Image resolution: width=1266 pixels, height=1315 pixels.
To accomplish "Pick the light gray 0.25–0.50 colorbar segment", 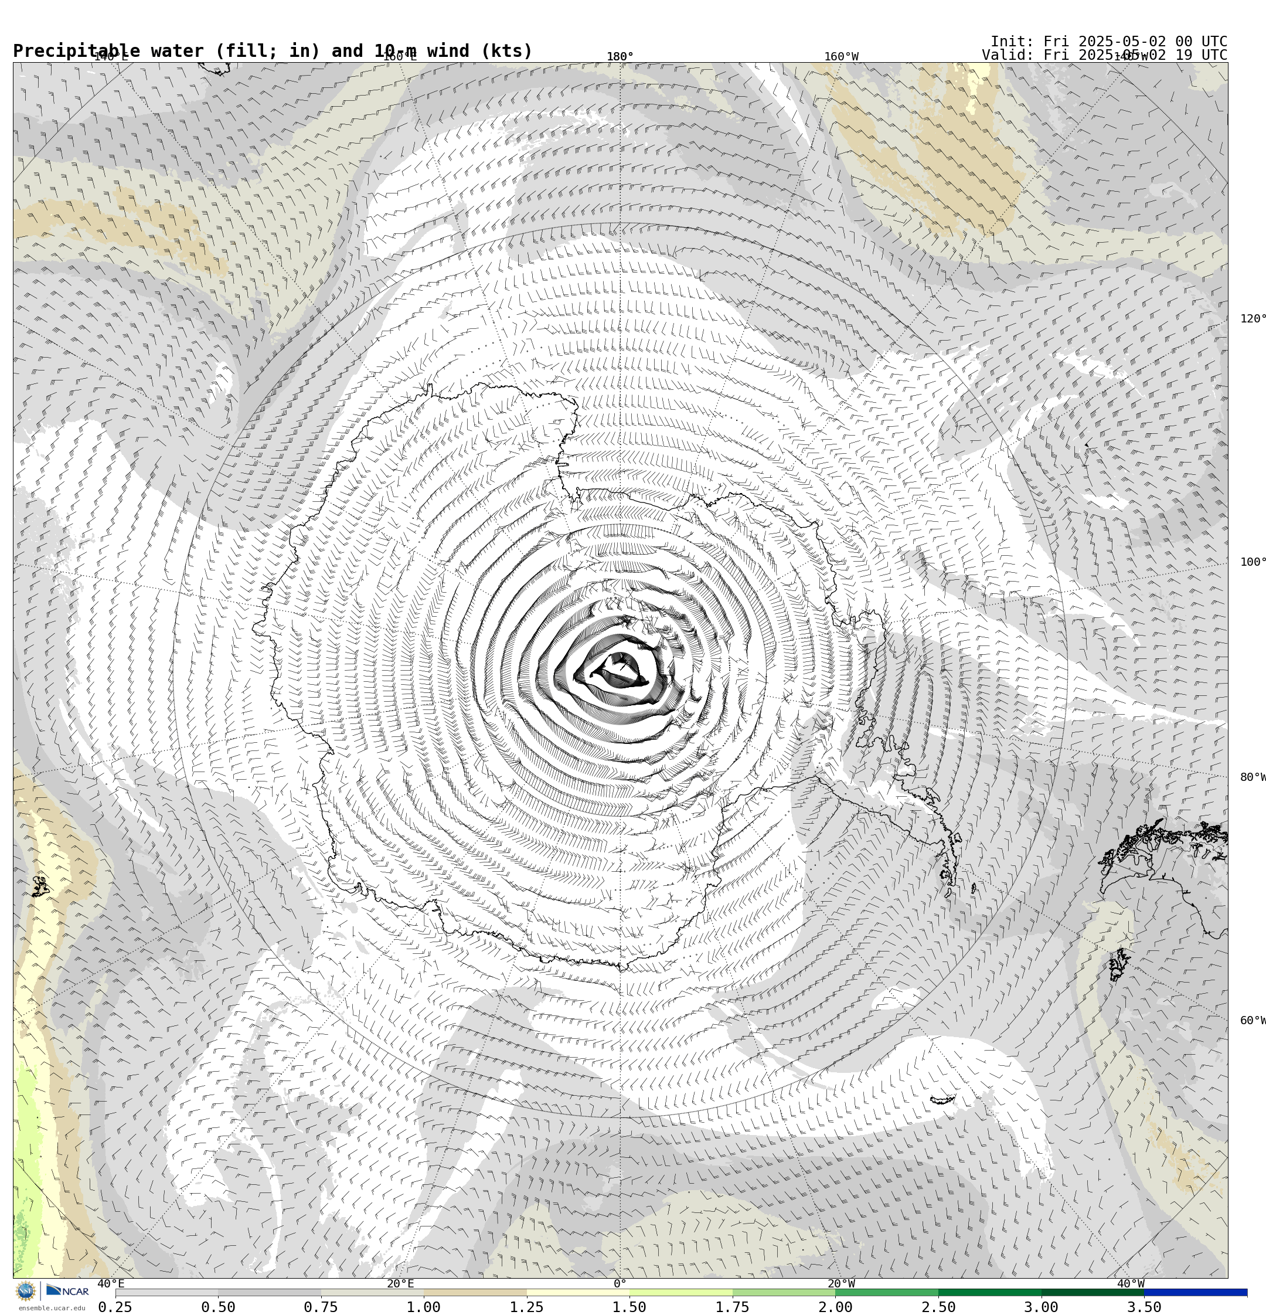I will [x=166, y=1292].
